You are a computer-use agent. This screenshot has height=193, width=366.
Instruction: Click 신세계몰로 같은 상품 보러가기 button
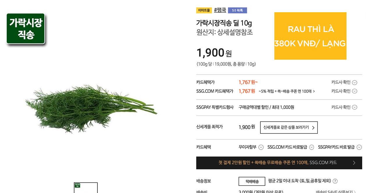(289, 128)
